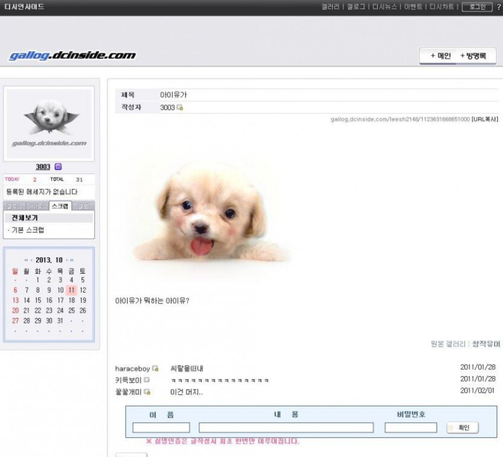Click the purple icon beside 3003 username
503x457 pixels.
click(58, 167)
